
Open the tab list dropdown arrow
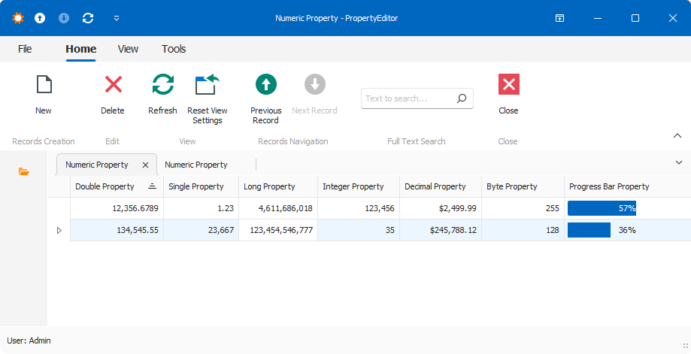tap(679, 163)
